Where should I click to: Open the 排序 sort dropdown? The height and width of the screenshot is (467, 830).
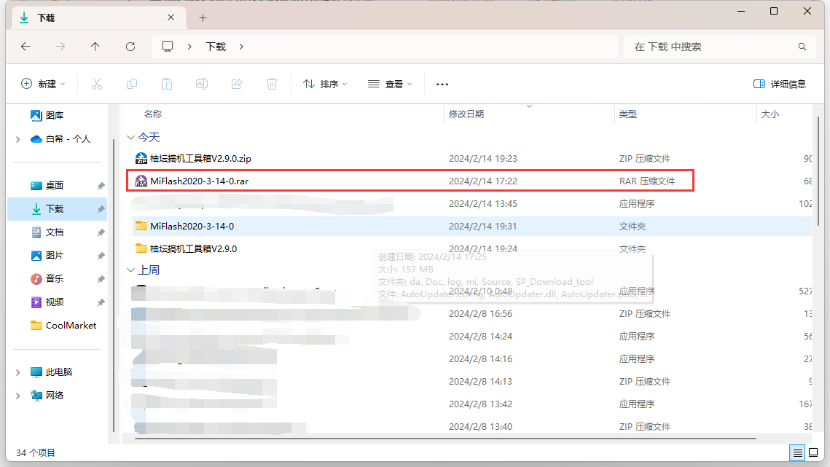[325, 84]
